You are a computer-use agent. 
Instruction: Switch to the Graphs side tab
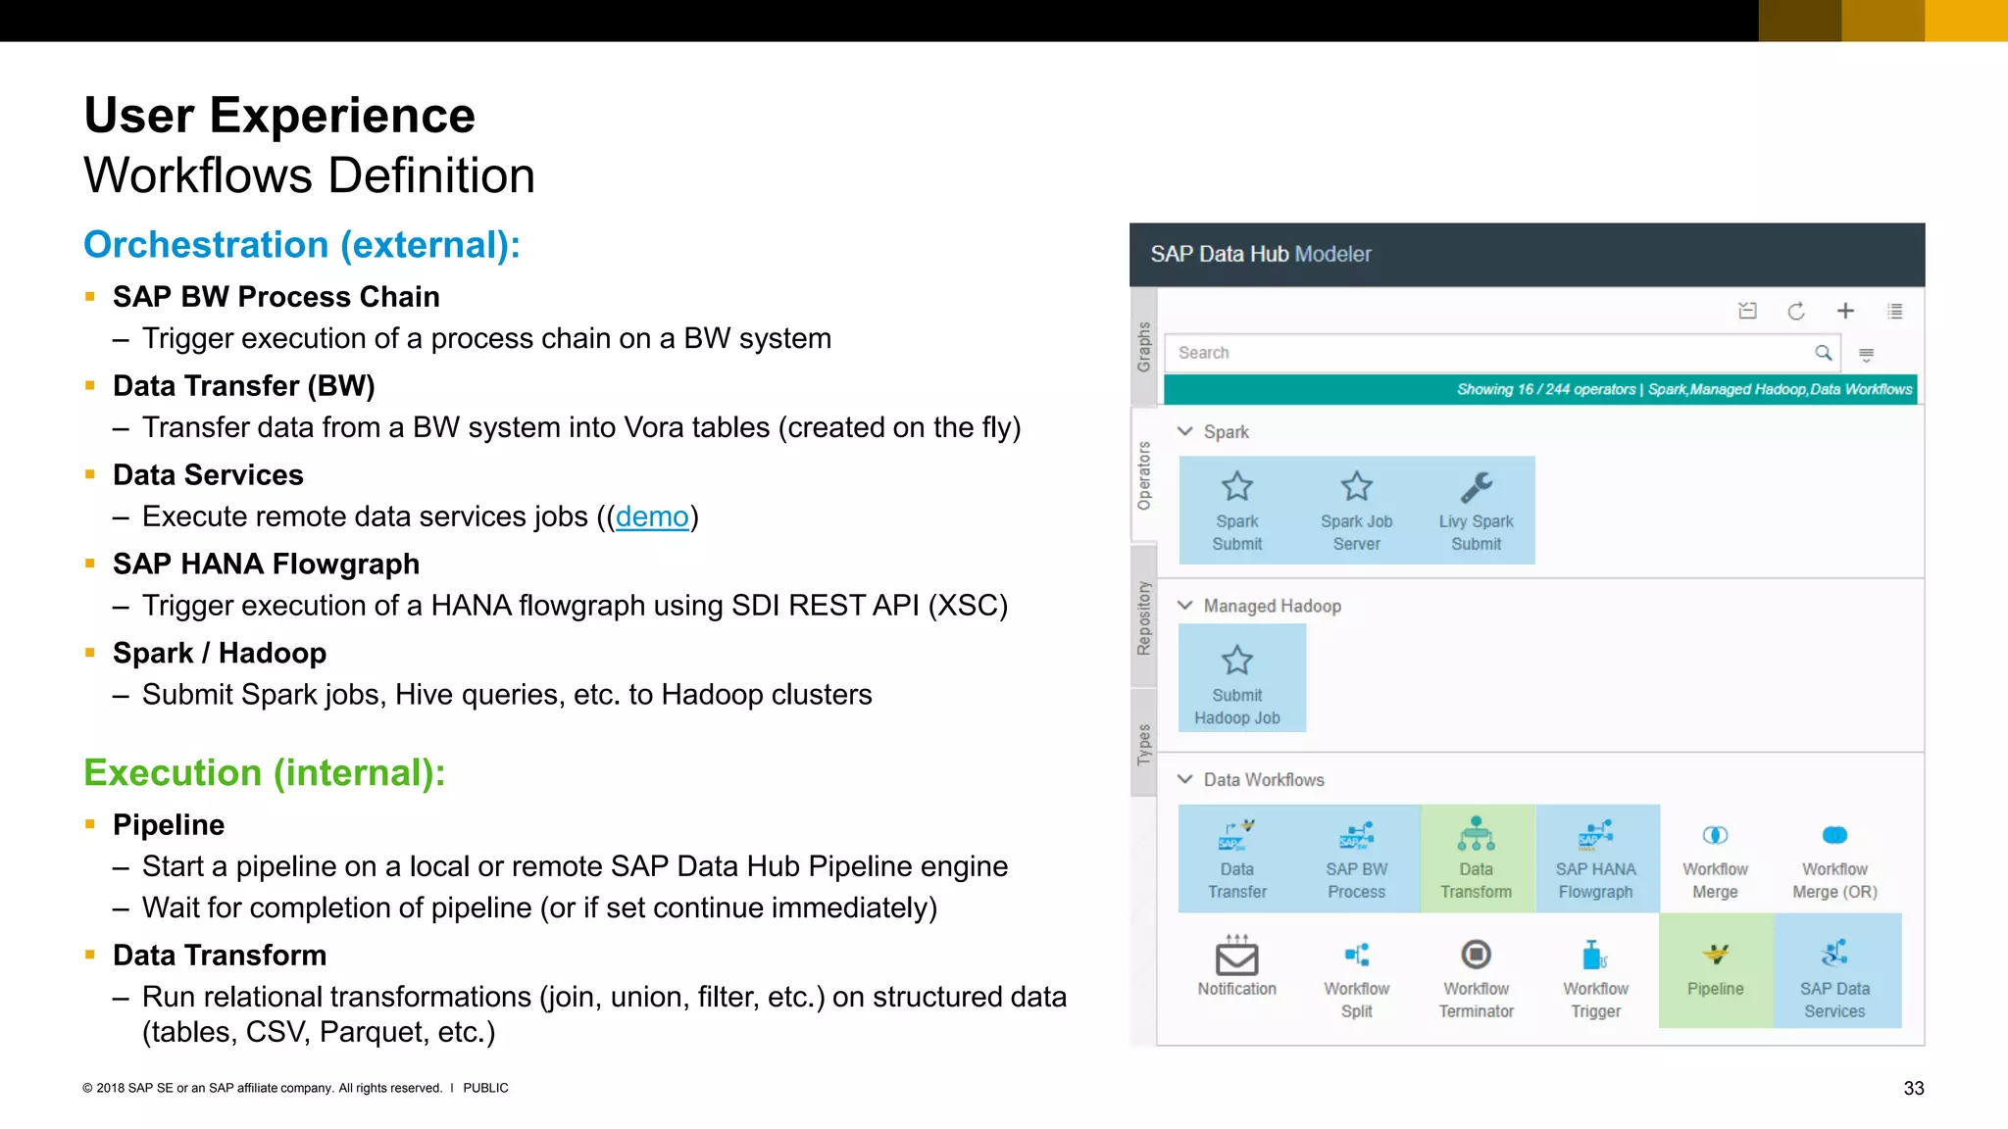coord(1143,346)
